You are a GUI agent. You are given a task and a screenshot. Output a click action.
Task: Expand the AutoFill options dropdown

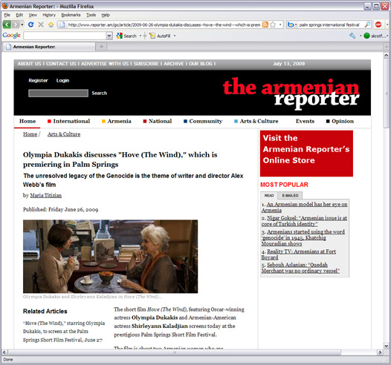click(x=175, y=36)
